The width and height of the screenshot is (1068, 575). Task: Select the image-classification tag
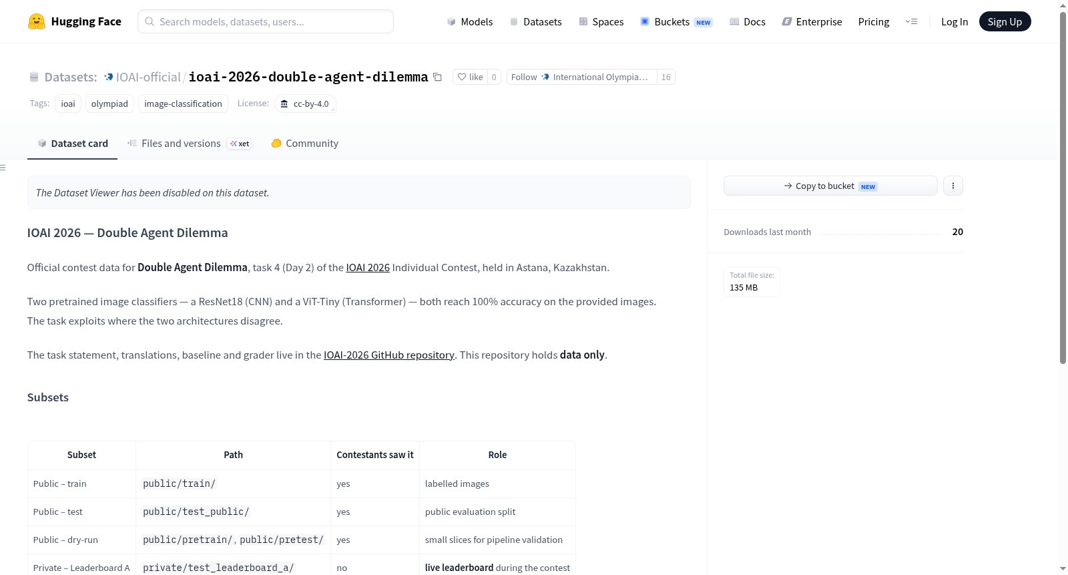[183, 104]
